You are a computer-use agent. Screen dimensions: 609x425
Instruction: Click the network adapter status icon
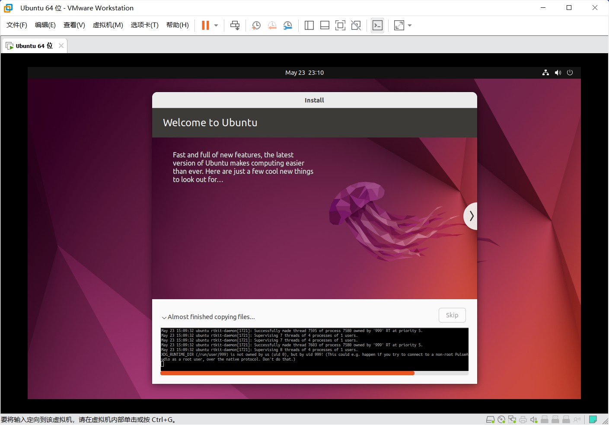[512, 419]
